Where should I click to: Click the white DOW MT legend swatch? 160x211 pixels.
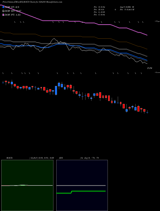(x=4, y=11)
